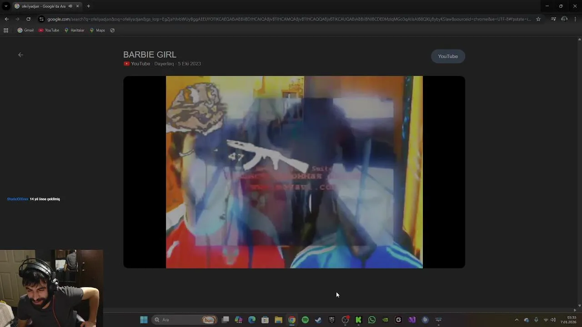Open the Haritalar bookmark

pos(74,30)
